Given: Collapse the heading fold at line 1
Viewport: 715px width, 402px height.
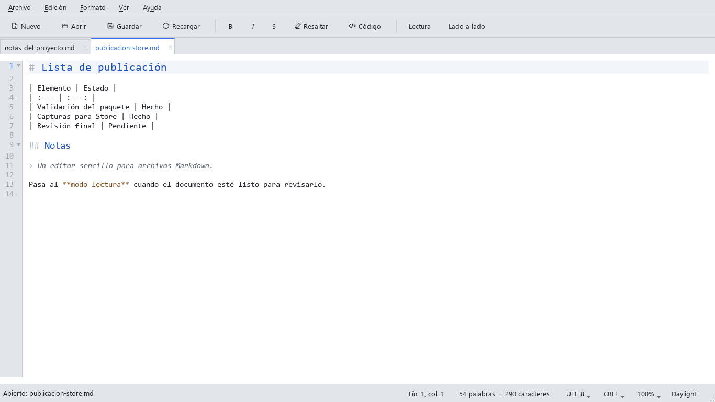Looking at the screenshot, I should (x=18, y=65).
